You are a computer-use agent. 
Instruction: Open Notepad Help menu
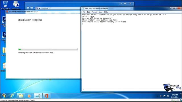click(106, 12)
